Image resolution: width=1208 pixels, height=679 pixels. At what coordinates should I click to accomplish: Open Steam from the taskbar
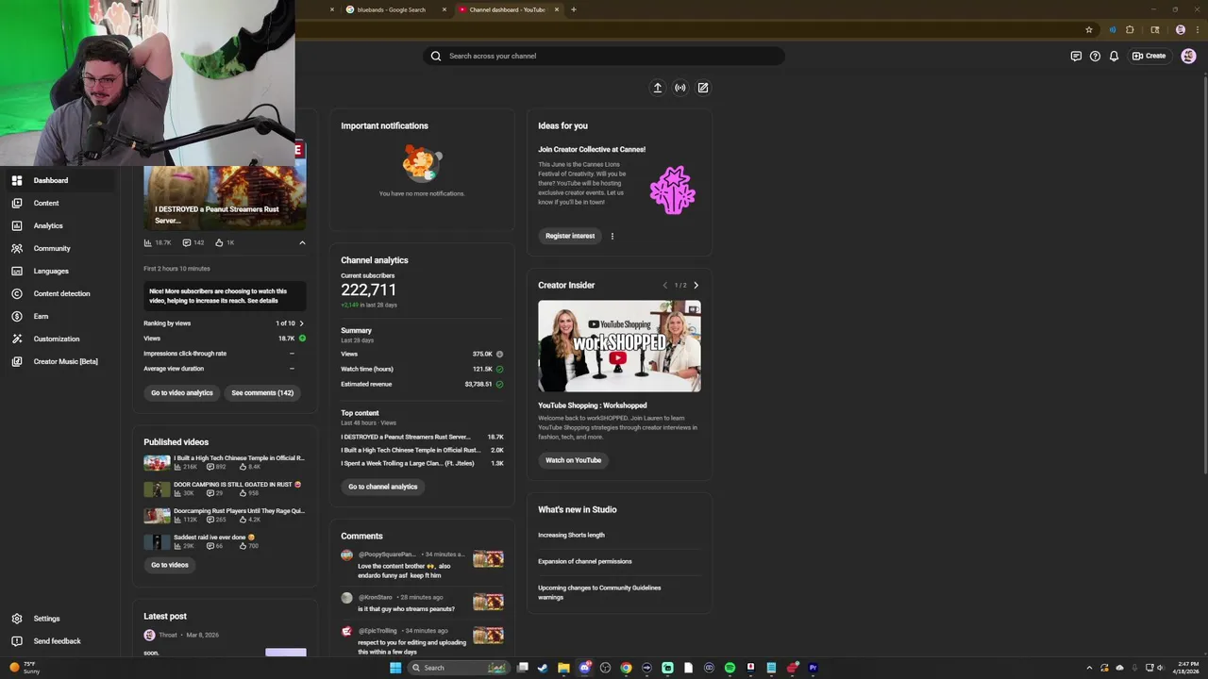[x=543, y=668]
